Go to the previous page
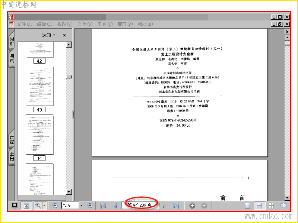Image resolution: width=298 pixels, height=223 pixels. (x=115, y=206)
